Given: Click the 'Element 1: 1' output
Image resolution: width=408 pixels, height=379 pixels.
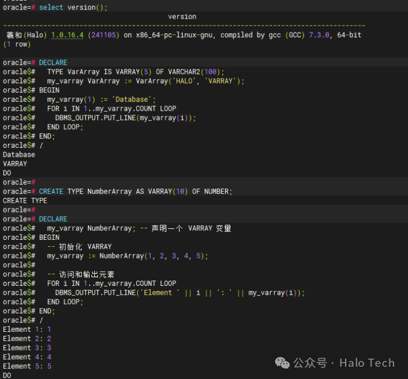Looking at the screenshot, I should 27,330.
